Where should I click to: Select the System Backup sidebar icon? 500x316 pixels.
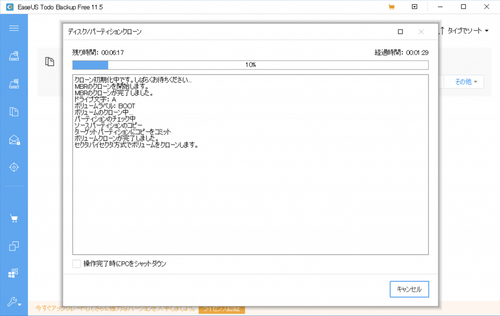pos(14,84)
